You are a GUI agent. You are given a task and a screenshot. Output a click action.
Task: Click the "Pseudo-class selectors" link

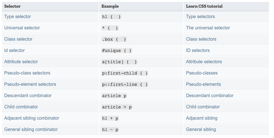pos(27,73)
